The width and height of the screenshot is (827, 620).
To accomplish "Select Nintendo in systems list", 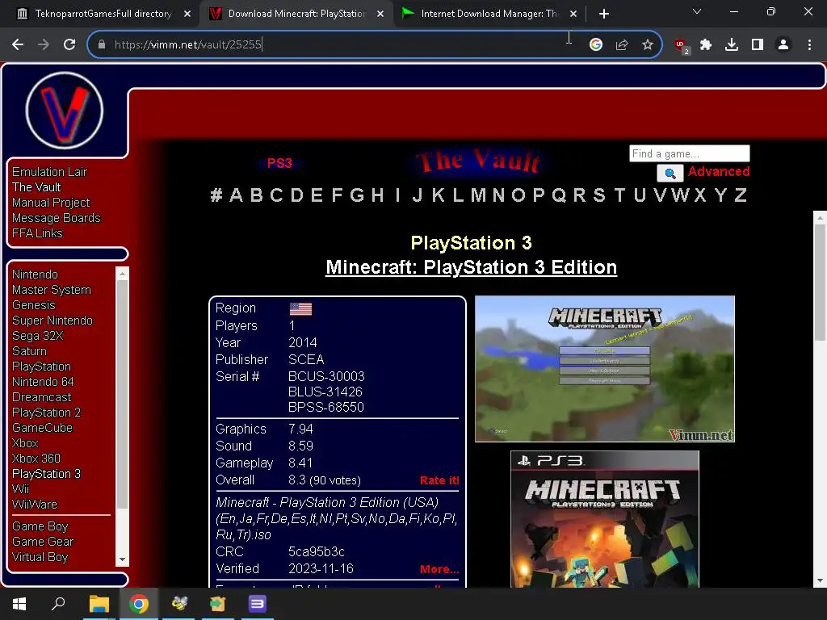I will [x=35, y=274].
